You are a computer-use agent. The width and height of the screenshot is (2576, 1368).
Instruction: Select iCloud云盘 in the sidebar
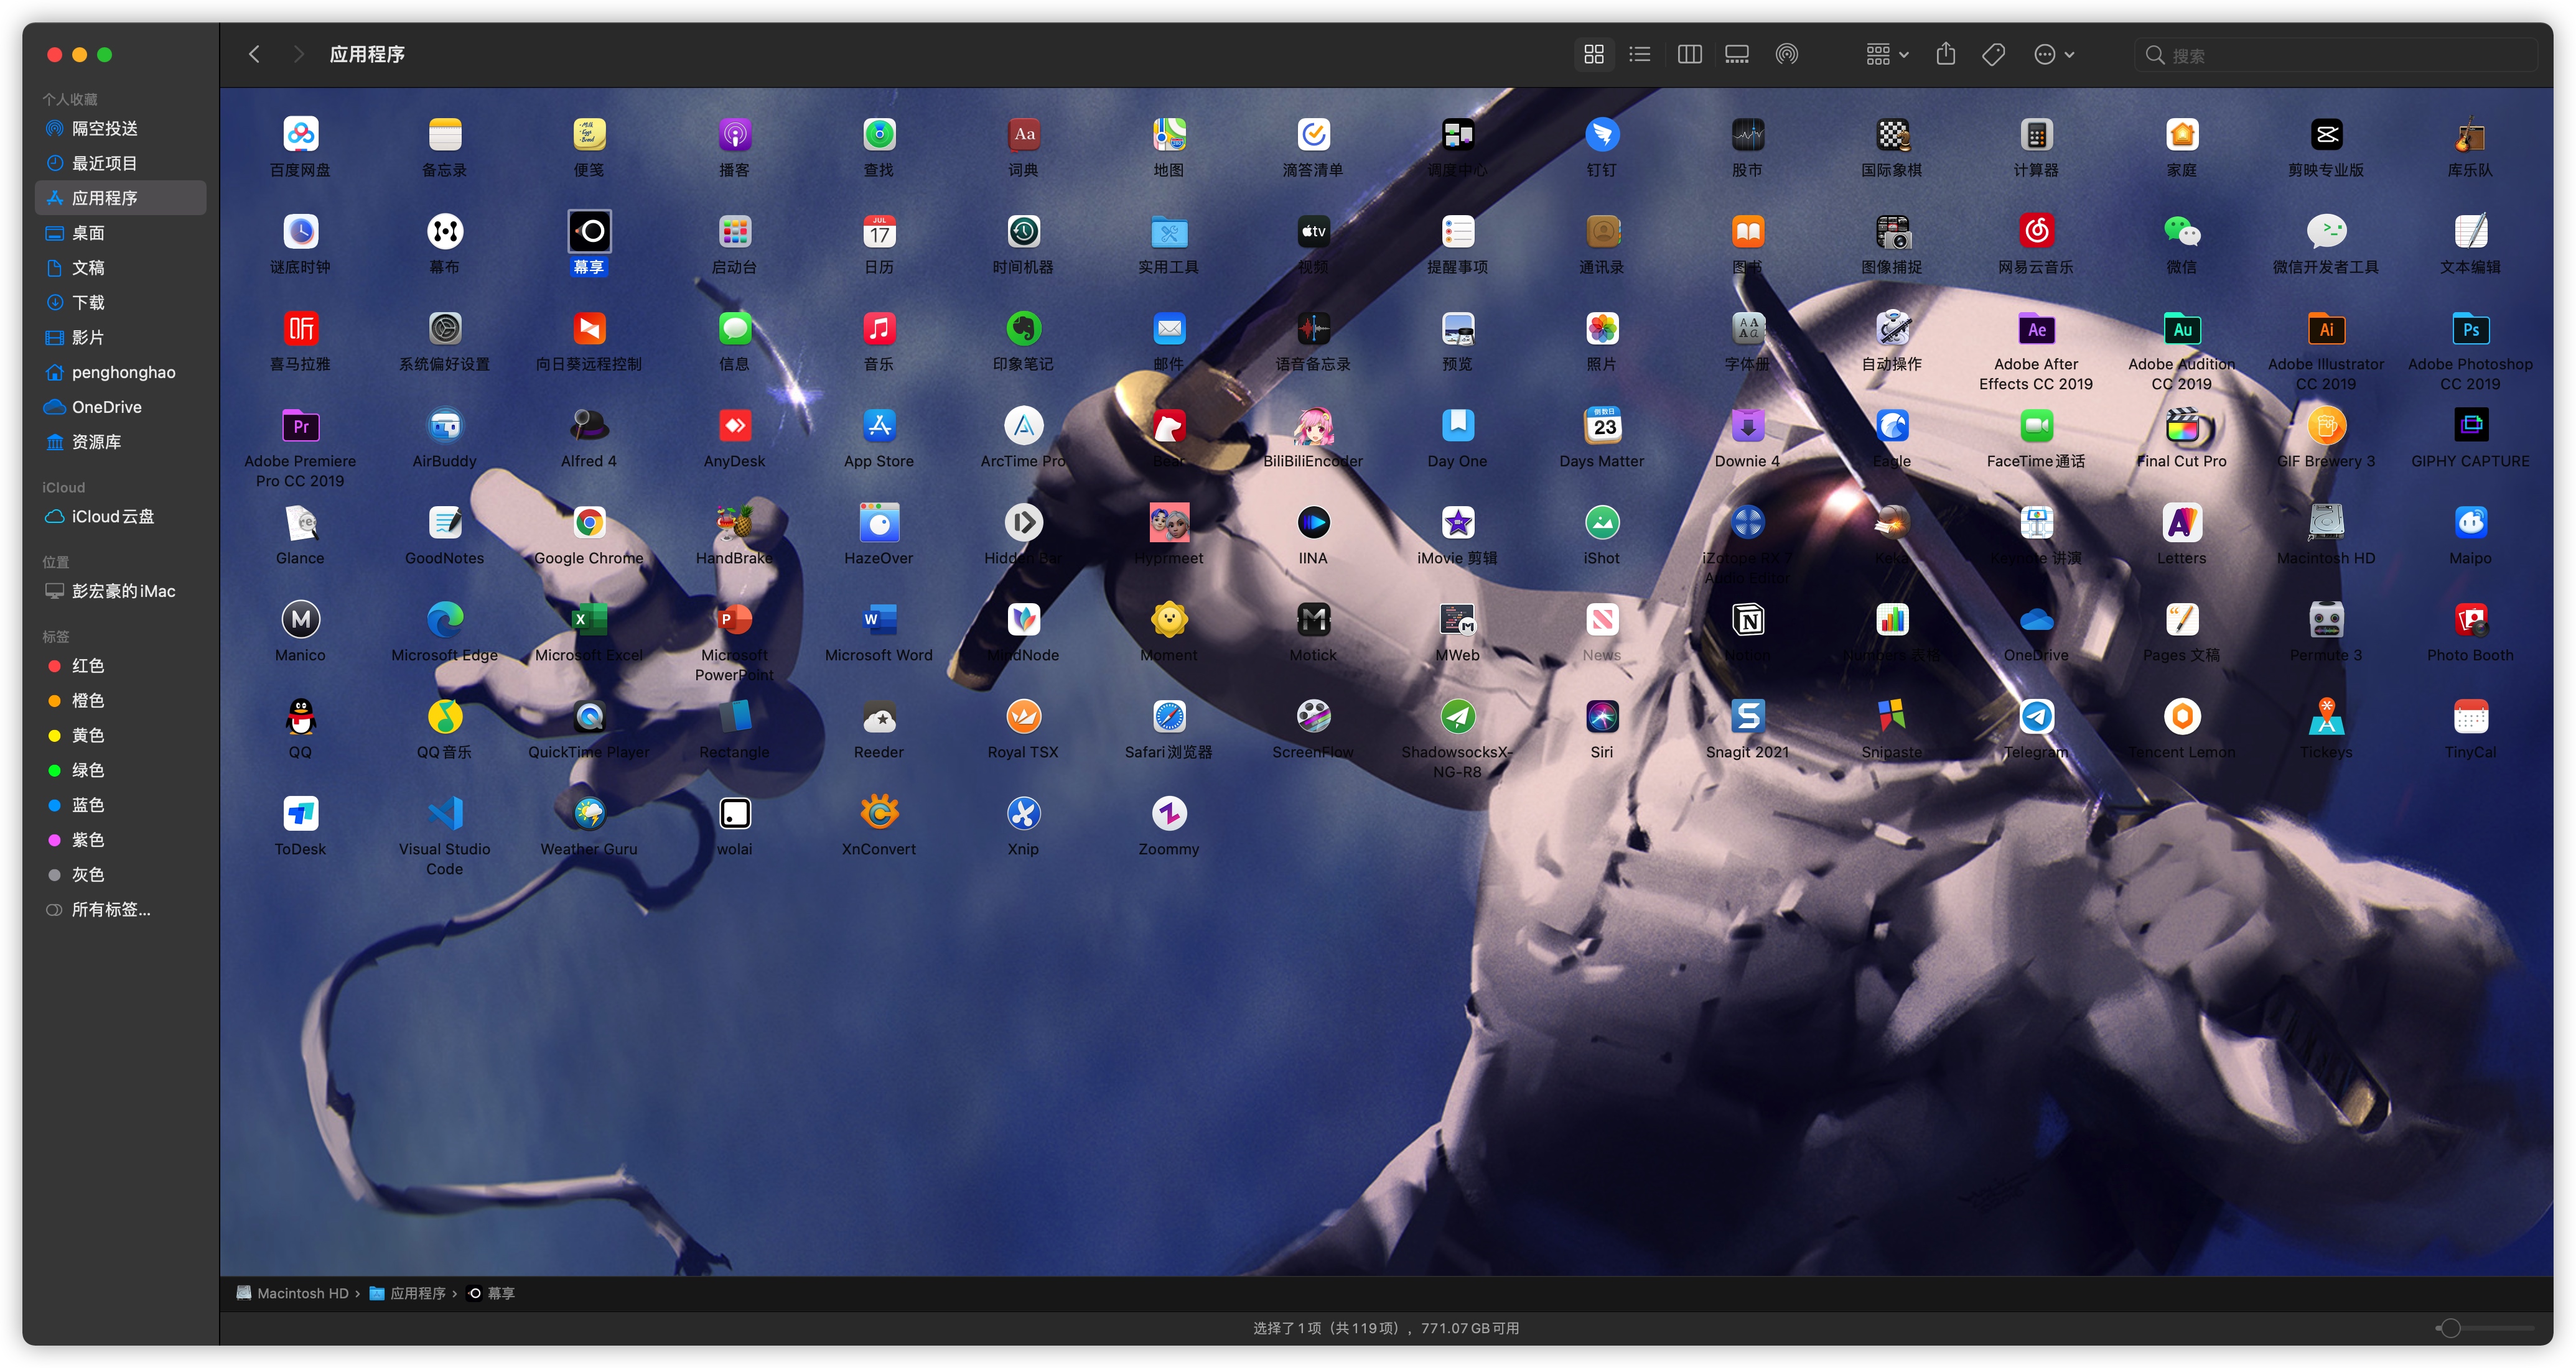tap(112, 517)
